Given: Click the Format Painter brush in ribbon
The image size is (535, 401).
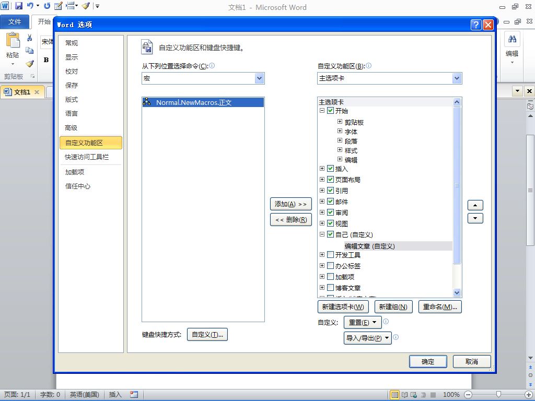Looking at the screenshot, I should [30, 63].
